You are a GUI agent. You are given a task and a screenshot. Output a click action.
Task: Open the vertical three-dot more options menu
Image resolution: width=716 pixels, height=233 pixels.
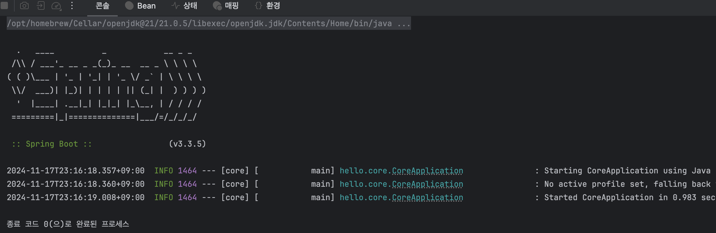pyautogui.click(x=72, y=6)
